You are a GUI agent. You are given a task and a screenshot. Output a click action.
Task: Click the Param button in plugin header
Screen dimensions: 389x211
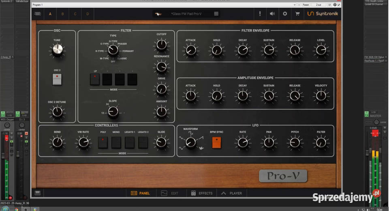pos(306,5)
